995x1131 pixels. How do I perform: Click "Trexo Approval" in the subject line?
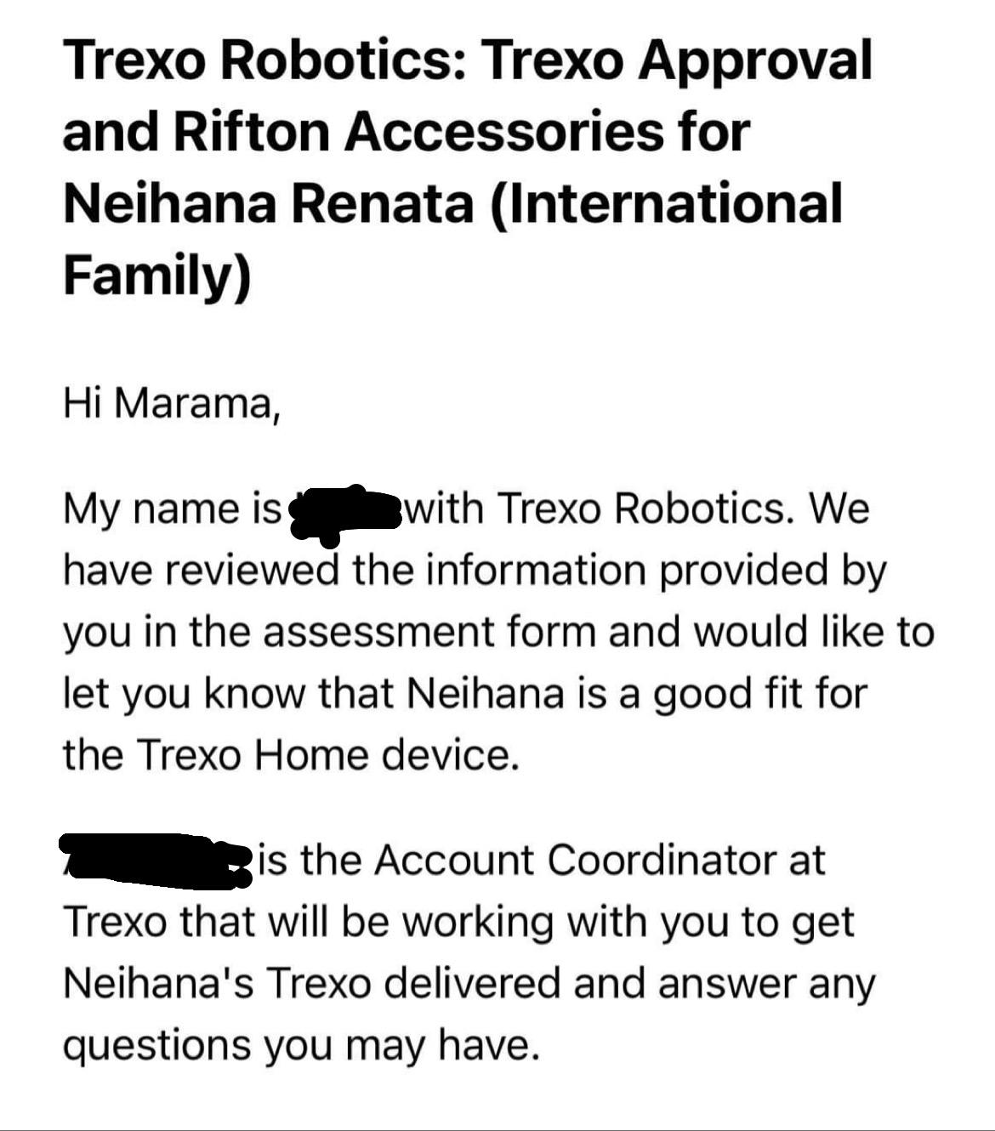click(x=678, y=60)
